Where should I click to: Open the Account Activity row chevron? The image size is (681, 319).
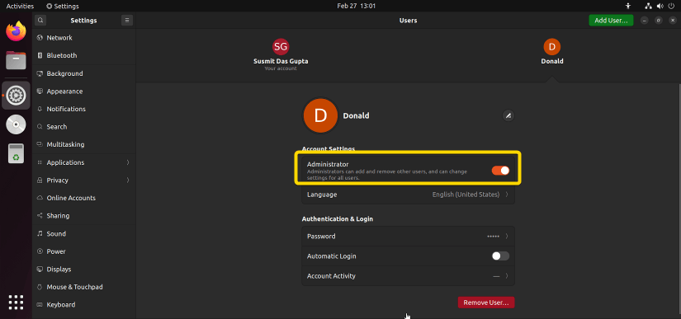click(507, 276)
